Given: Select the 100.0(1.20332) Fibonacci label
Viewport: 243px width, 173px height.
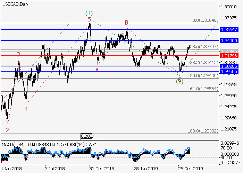Looking at the screenshot, I should click(x=203, y=131).
